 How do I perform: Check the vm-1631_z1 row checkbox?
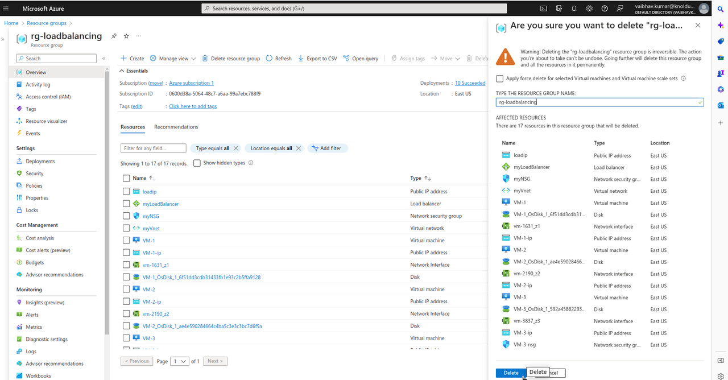click(x=126, y=265)
